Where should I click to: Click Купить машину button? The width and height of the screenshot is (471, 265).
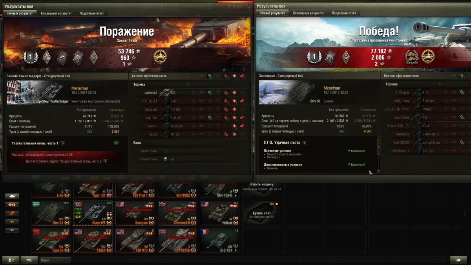click(261, 186)
